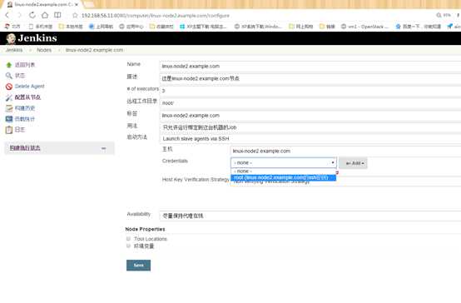Click linux-node2.example.com breadcrumb link
This screenshot has width=461, height=303.
tap(94, 50)
